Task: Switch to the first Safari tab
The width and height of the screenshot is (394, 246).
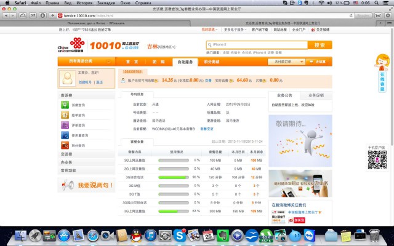Action: [95, 23]
